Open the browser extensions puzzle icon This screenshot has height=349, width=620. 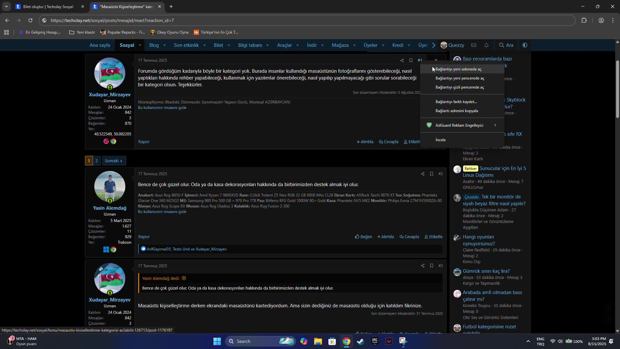coord(584,20)
